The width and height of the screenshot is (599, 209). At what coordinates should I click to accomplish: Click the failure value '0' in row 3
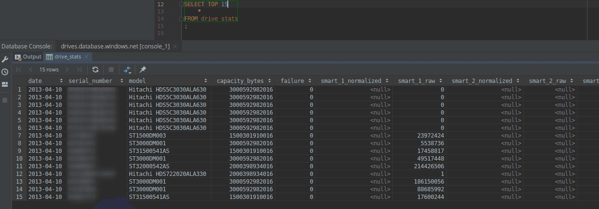coord(311,105)
